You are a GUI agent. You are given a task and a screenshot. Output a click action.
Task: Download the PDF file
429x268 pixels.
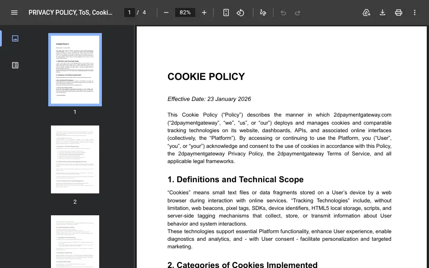pyautogui.click(x=383, y=13)
